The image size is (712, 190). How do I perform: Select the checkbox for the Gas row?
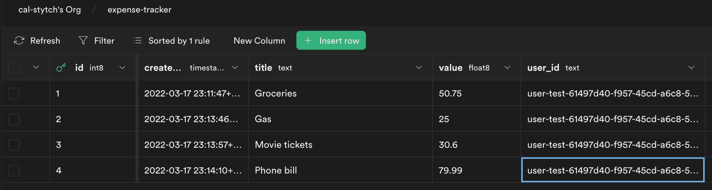[14, 119]
